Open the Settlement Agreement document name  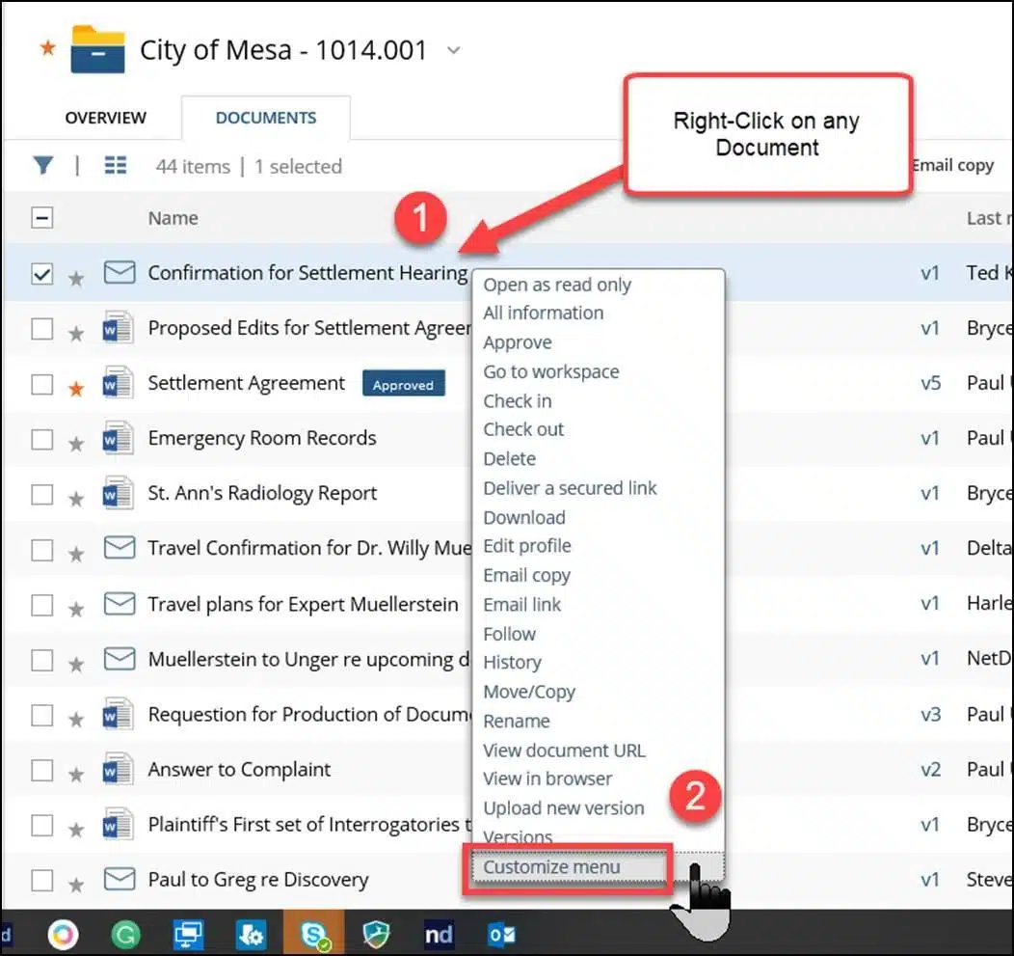[x=247, y=383]
